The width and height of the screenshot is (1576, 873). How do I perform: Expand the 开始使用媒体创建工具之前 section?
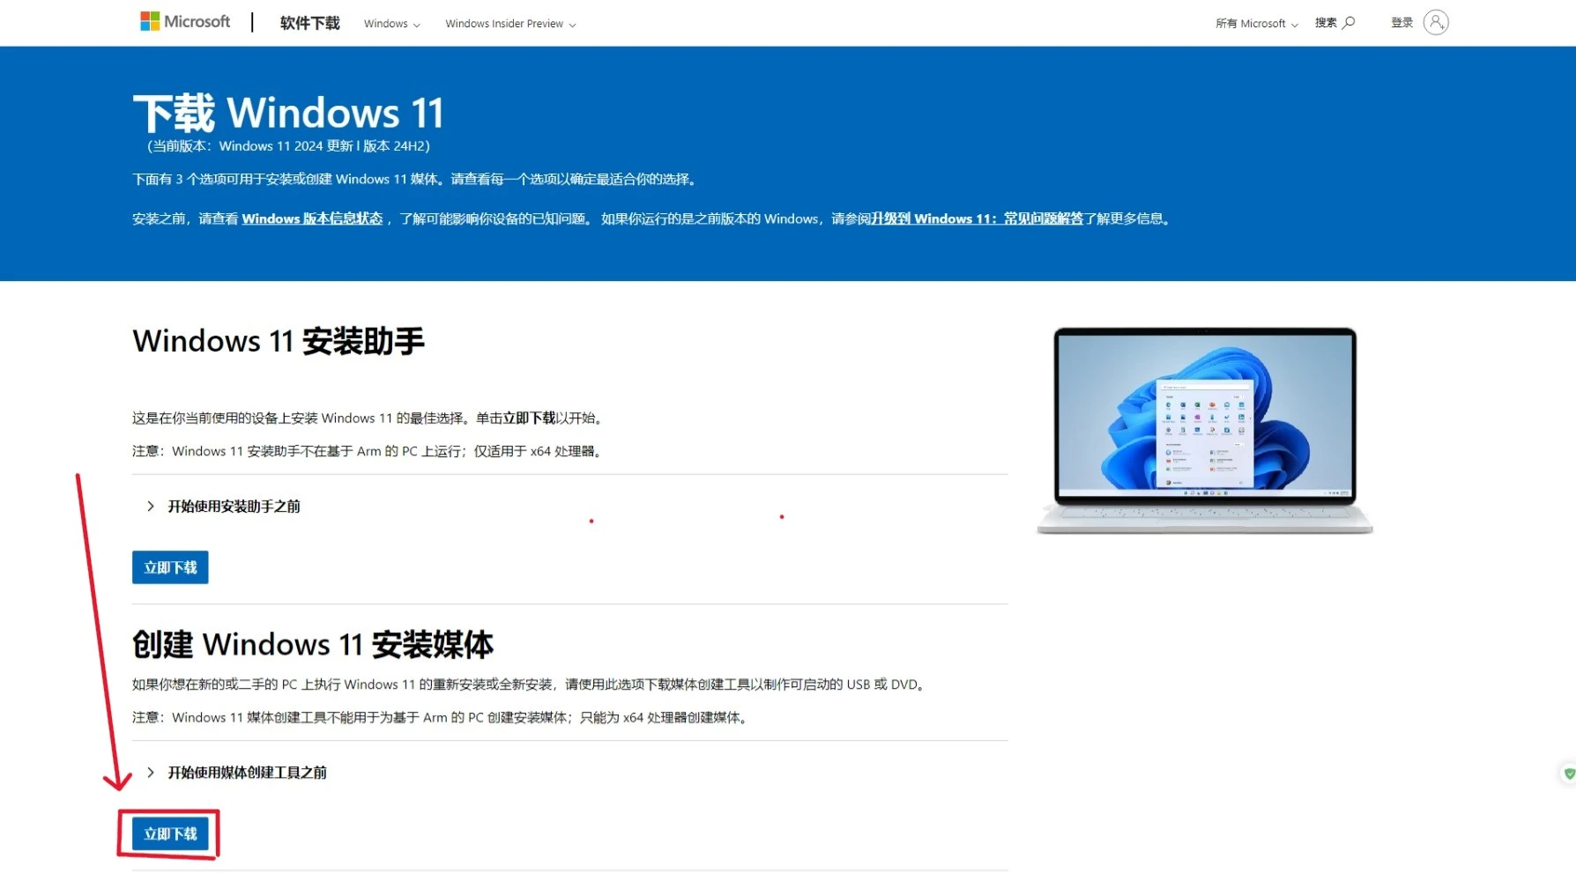tap(247, 773)
